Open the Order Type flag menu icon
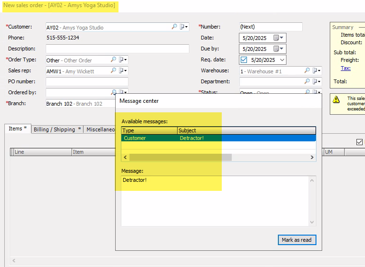Screen dimensions: 365x267 [123, 59]
